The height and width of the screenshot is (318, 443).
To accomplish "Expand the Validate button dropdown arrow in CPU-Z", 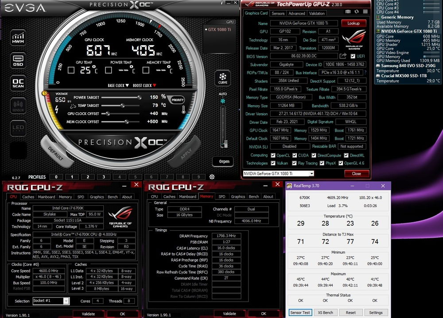I will click(x=102, y=314).
